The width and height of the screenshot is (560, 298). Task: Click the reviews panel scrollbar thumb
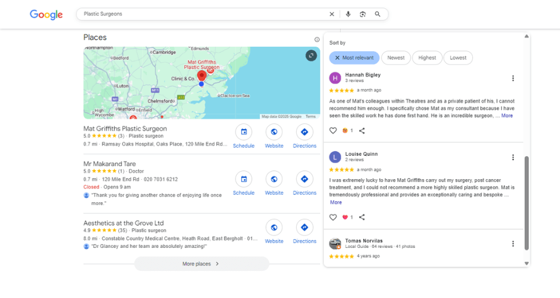527,203
